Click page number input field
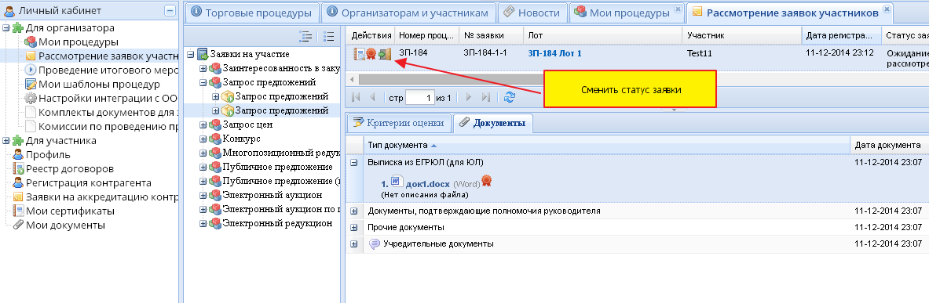This screenshot has width=929, height=303. (420, 97)
